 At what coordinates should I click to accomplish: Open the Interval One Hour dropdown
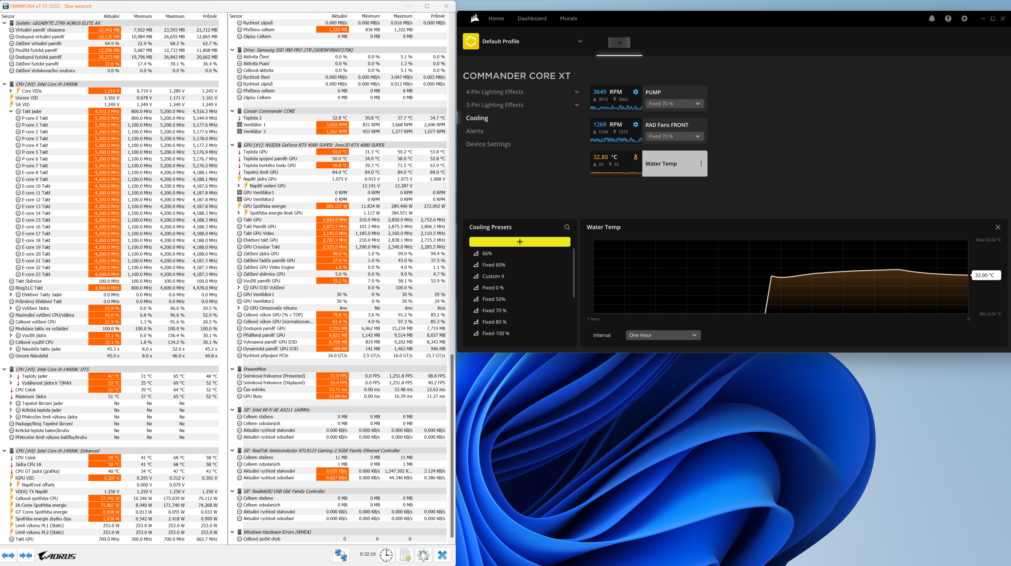[x=663, y=335]
